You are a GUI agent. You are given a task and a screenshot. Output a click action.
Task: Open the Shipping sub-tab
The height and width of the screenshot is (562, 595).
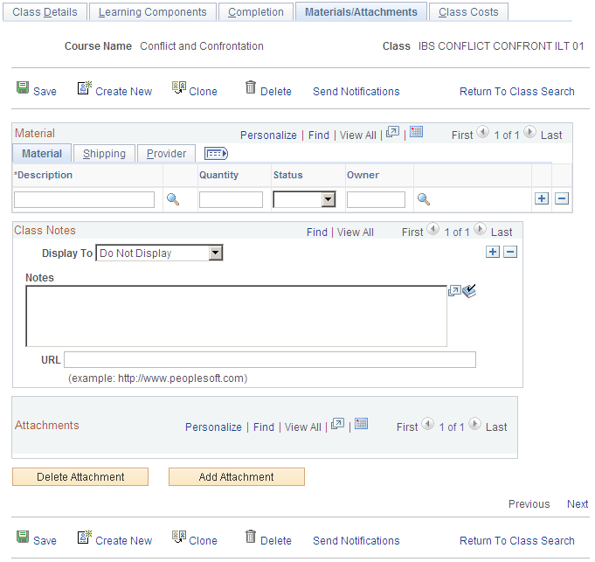click(x=104, y=154)
